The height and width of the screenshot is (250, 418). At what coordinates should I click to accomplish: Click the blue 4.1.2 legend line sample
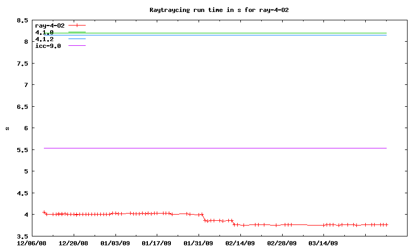tap(77, 39)
